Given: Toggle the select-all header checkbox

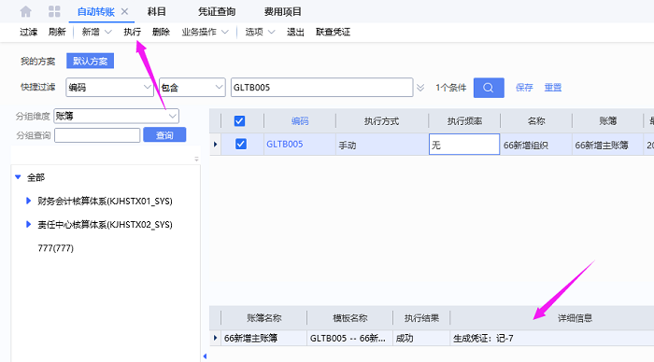Looking at the screenshot, I should [239, 121].
